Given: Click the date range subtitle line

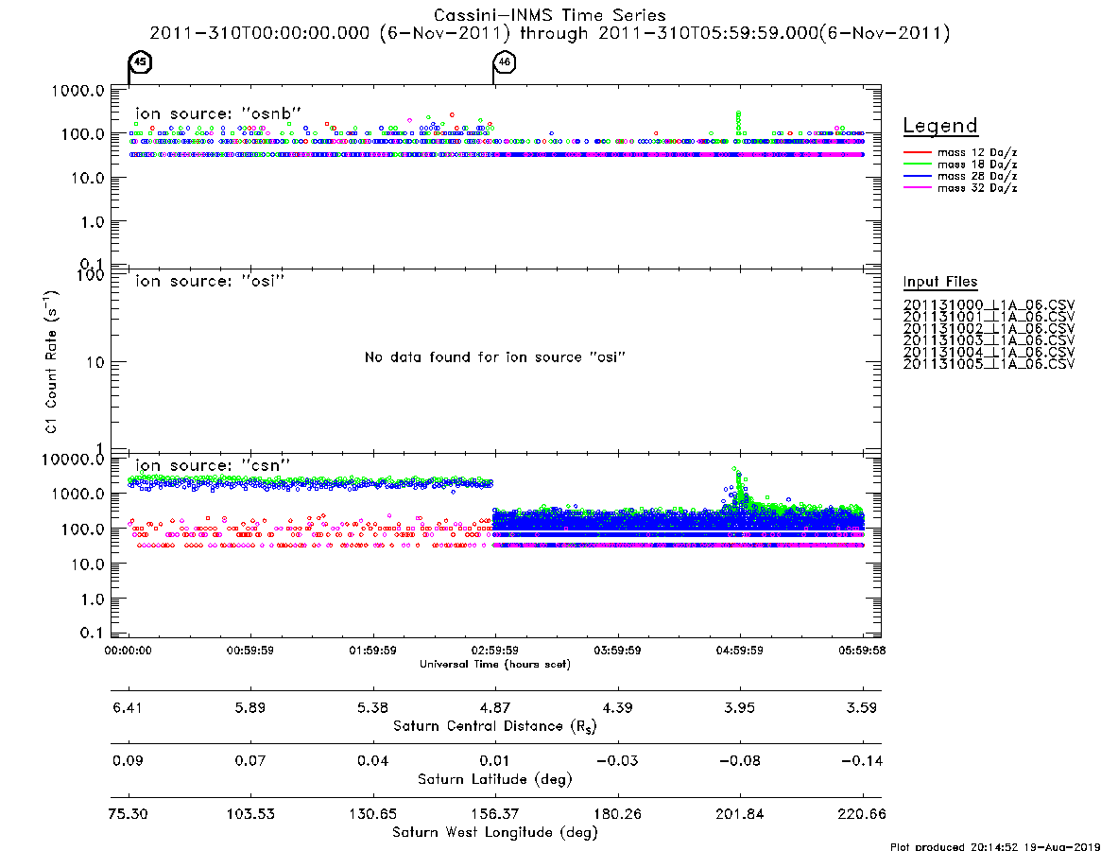Looking at the screenshot, I should pyautogui.click(x=550, y=33).
